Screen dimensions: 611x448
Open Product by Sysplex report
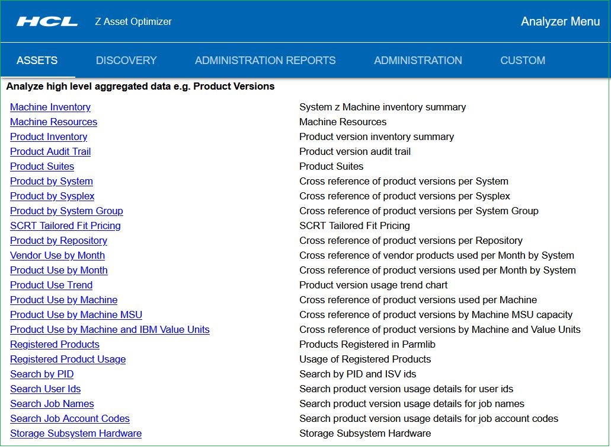[x=52, y=196]
